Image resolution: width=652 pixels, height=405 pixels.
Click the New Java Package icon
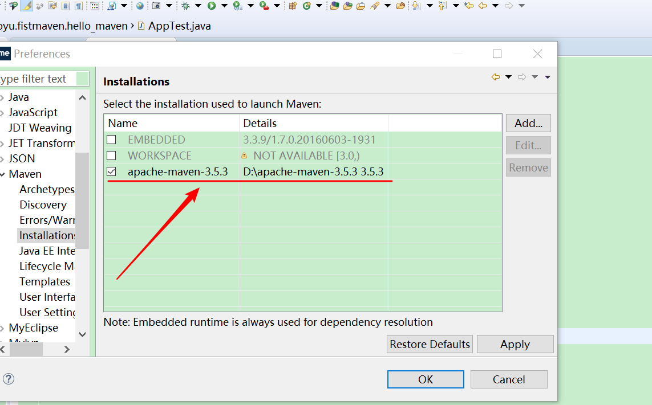[293, 6]
